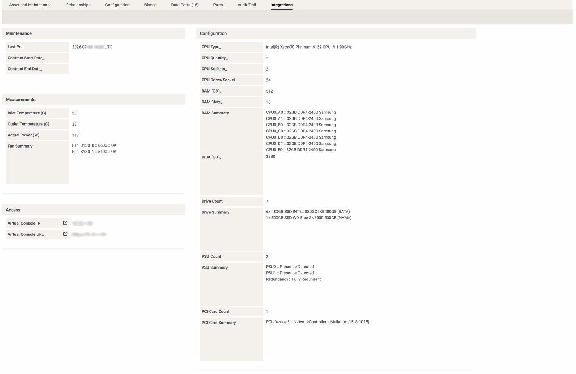Select Redundancy :: Fully Redundant line
Viewport: 576px width, 374px height.
pyautogui.click(x=293, y=279)
